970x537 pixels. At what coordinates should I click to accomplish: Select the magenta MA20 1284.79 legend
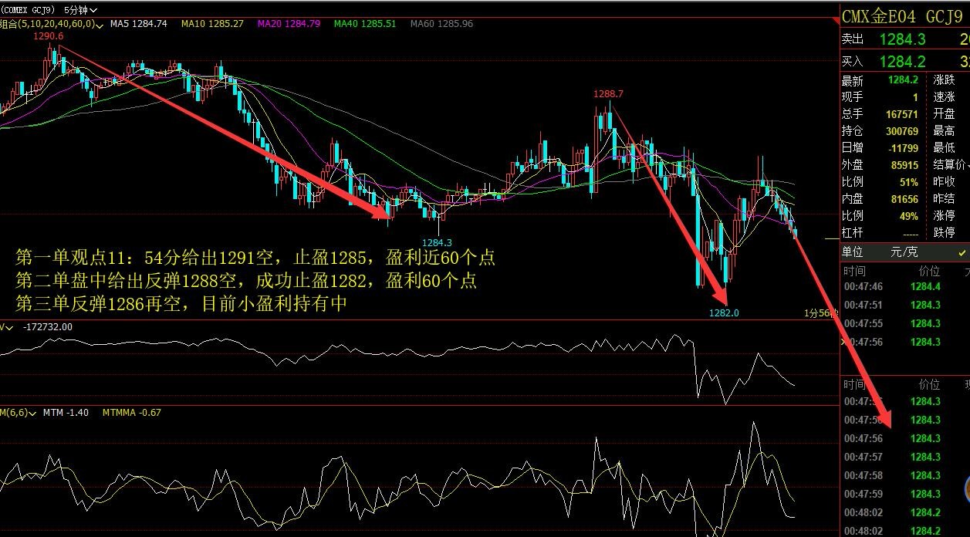pos(289,24)
